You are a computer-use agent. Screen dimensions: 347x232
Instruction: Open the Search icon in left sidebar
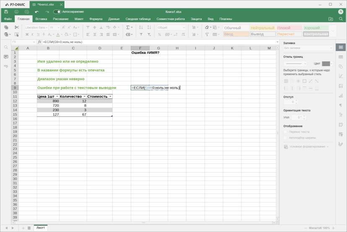(x=6, y=47)
